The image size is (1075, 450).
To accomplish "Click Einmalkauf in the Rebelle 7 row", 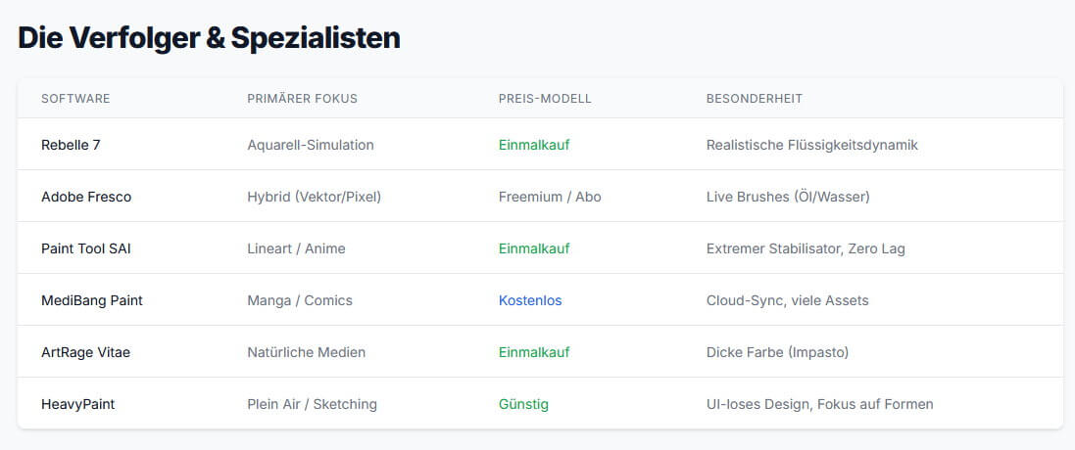I will 534,145.
